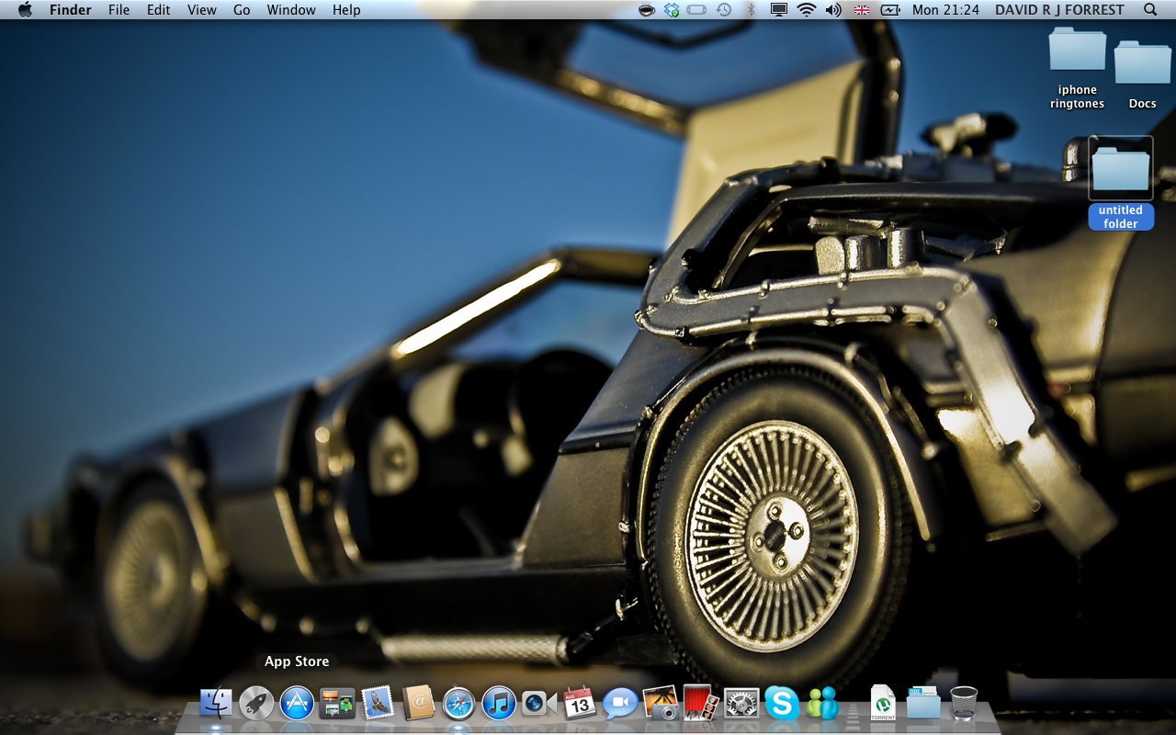This screenshot has width=1176, height=735.
Task: Click the untitled folder name label
Action: 1121,217
